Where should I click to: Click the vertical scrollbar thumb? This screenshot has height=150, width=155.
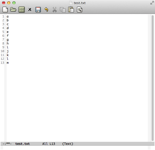153,78
